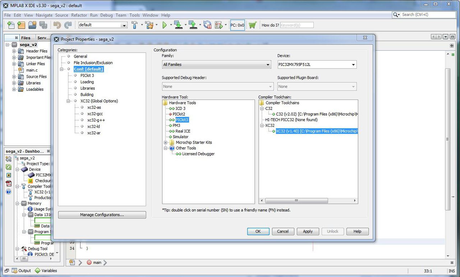Collapse the Conf: [default] category node
This screenshot has width=460, height=277.
pos(62,69)
